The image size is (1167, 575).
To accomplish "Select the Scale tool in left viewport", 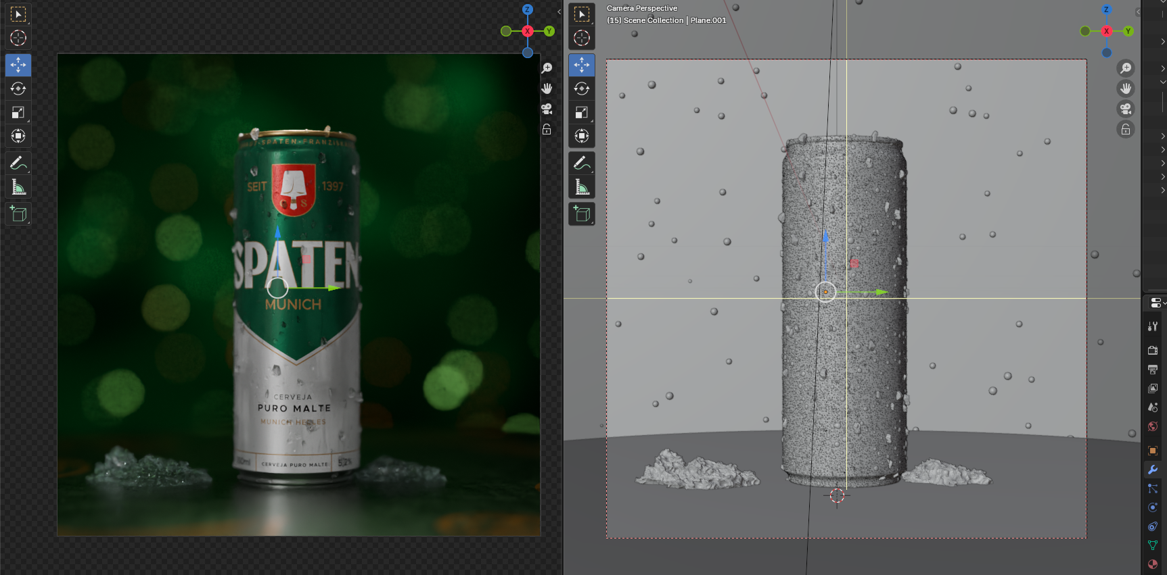I will [18, 112].
